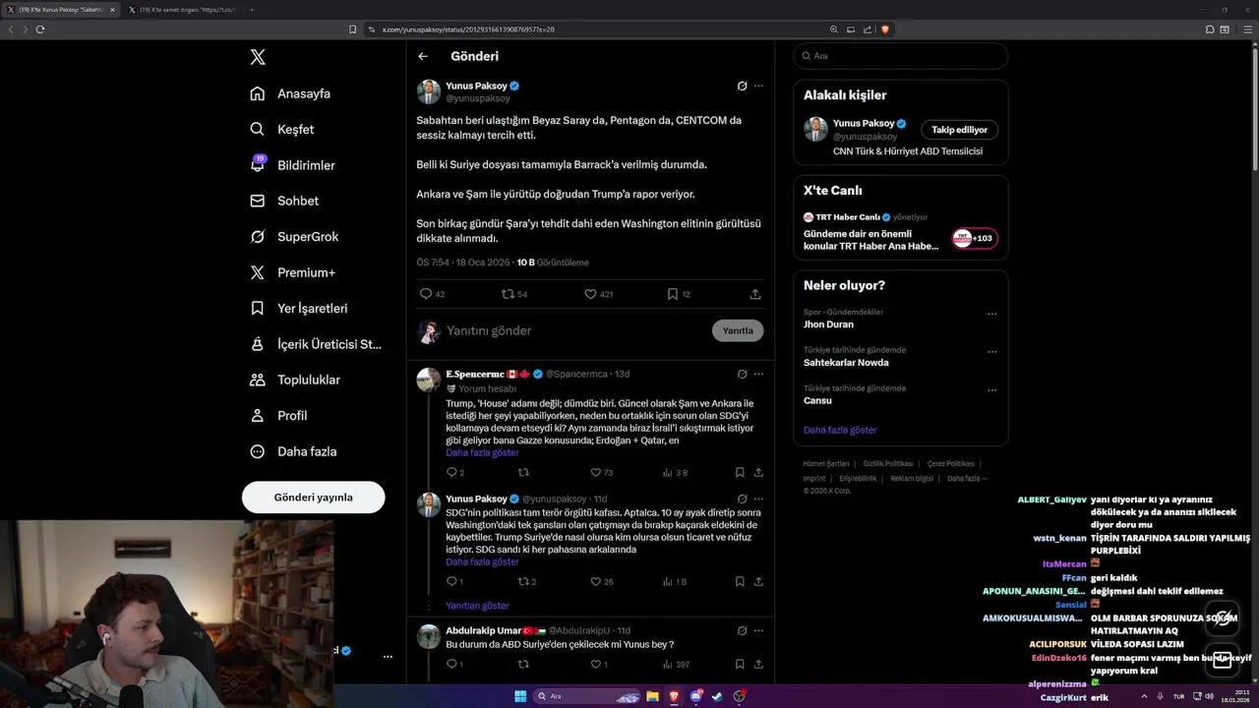
Task: Open Gizlilik Politikası footer link
Action: coord(888,463)
